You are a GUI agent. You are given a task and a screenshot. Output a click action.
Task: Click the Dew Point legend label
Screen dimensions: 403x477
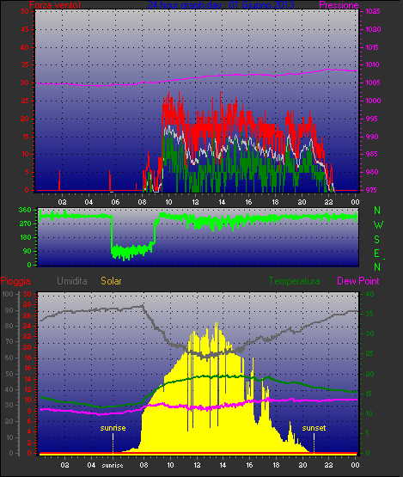point(358,281)
